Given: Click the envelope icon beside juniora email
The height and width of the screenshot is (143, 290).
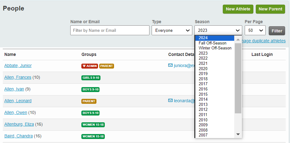Looking at the screenshot, I should click(x=170, y=65).
